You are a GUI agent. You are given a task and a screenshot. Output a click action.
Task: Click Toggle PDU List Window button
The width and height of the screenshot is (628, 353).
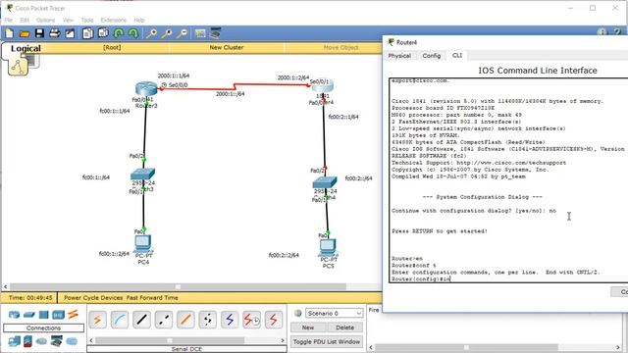327,342
